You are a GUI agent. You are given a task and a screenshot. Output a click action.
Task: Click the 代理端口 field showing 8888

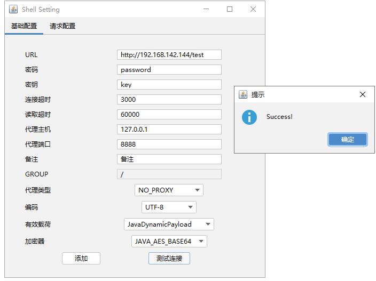[x=169, y=144]
